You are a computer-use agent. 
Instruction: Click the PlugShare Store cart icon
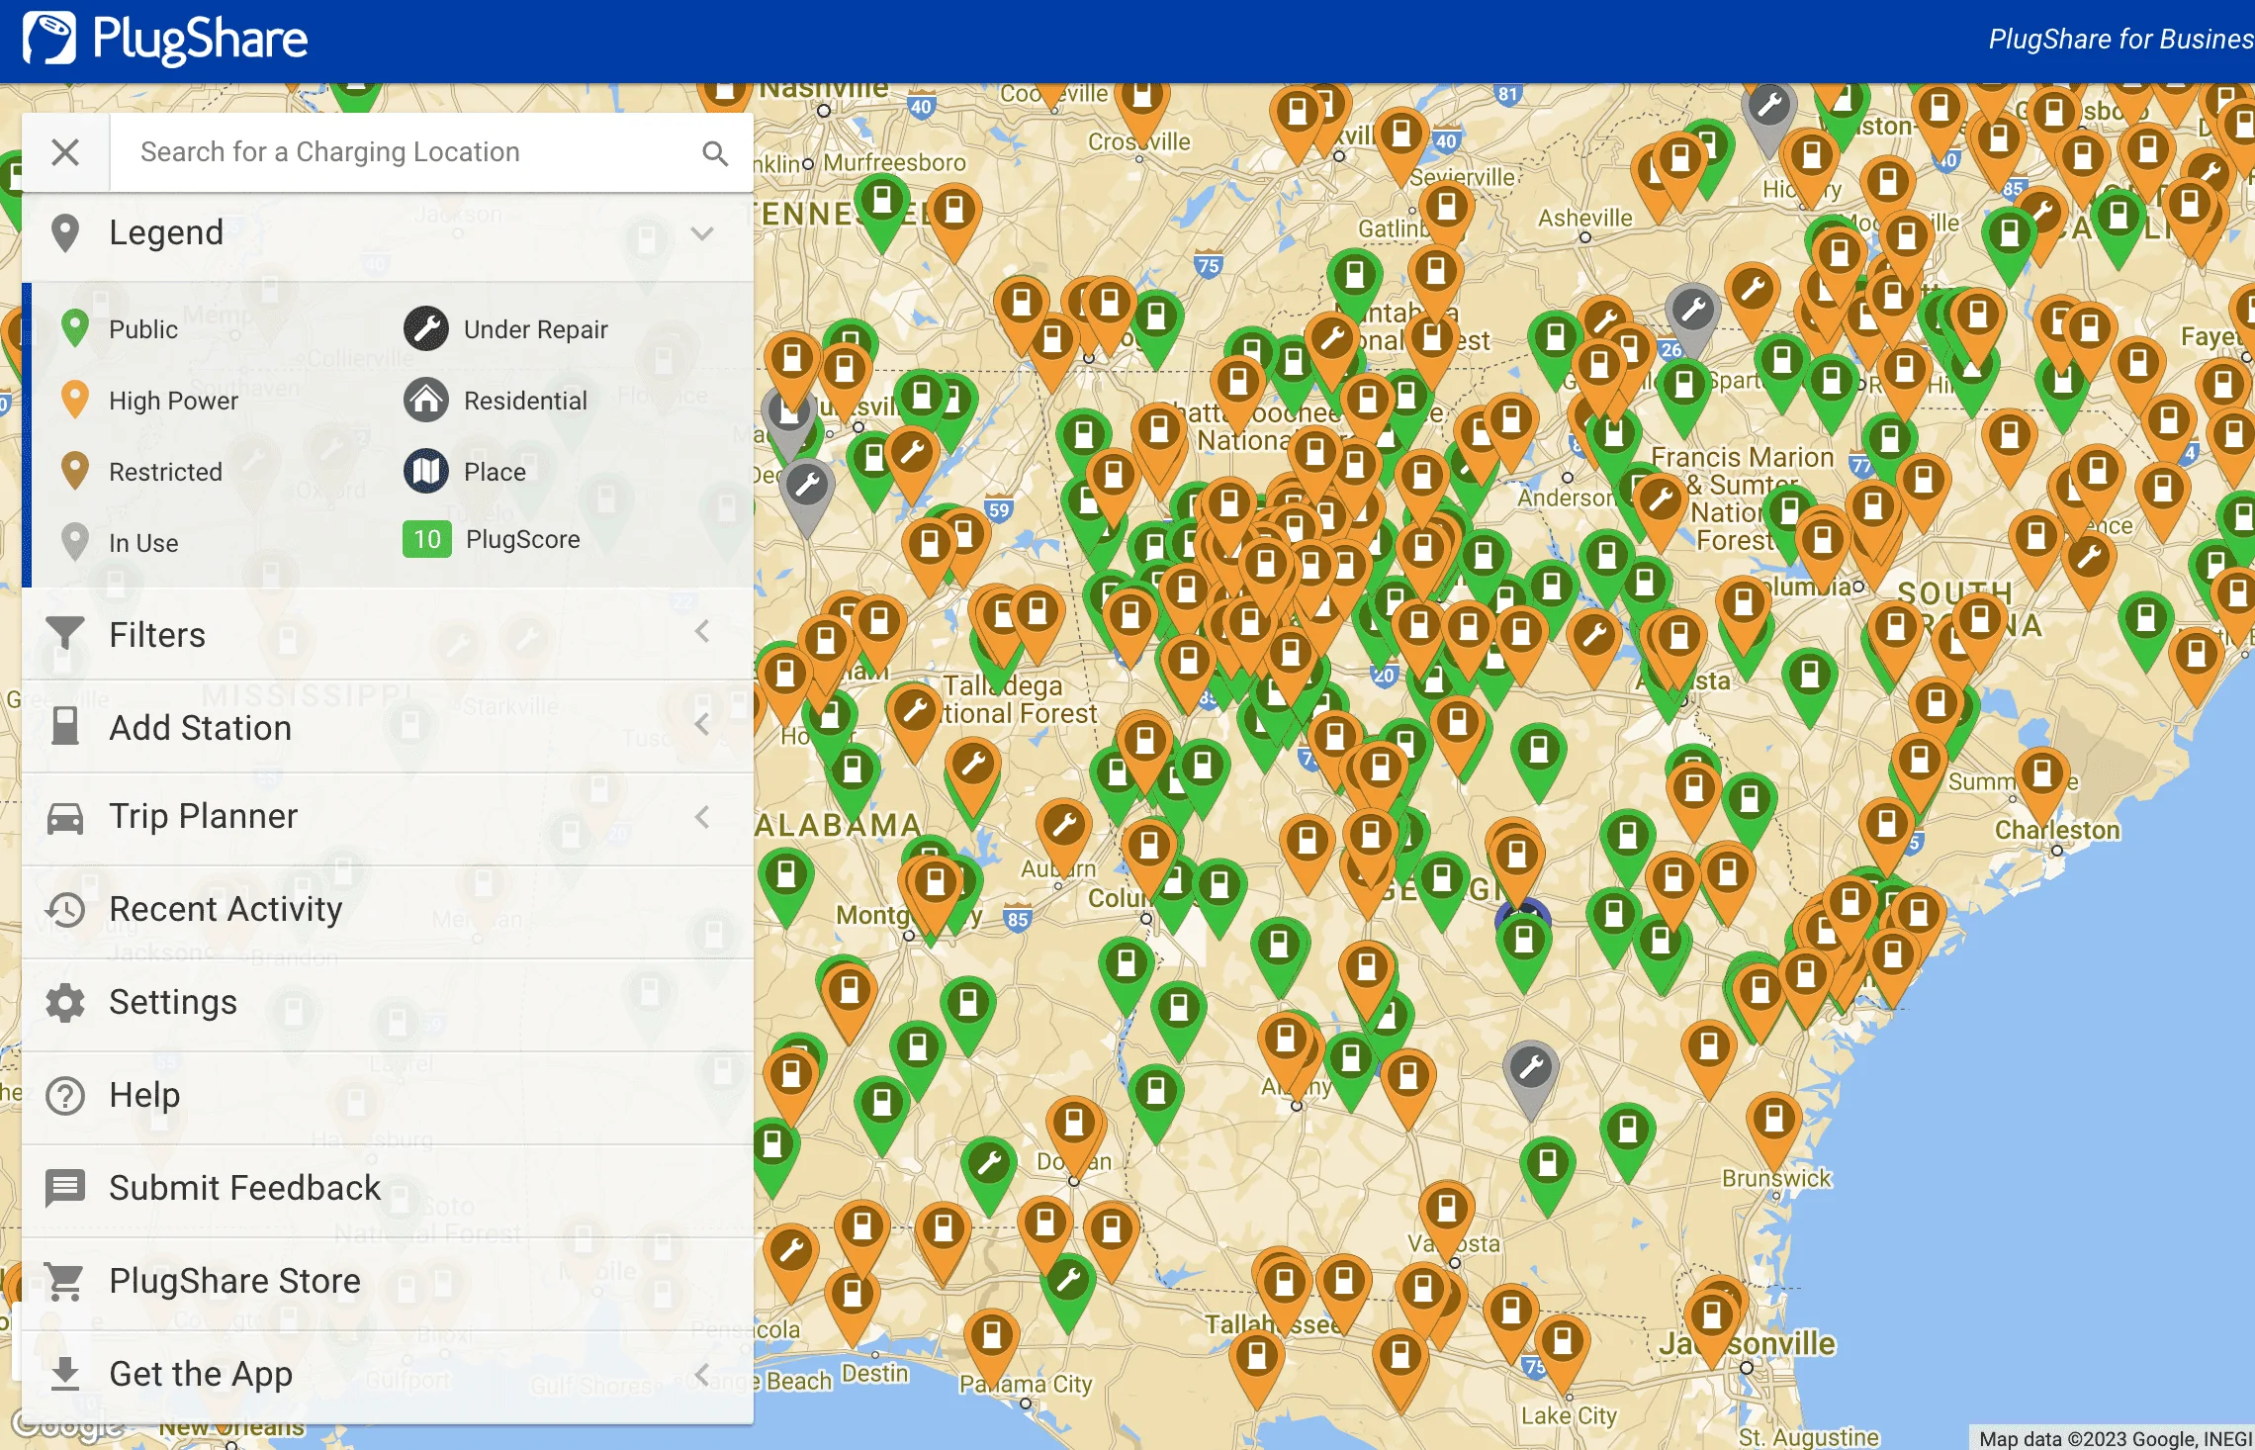pyautogui.click(x=65, y=1282)
